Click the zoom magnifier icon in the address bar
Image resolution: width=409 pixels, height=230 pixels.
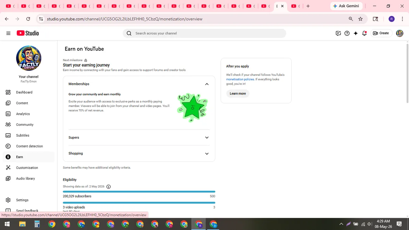tap(351, 19)
